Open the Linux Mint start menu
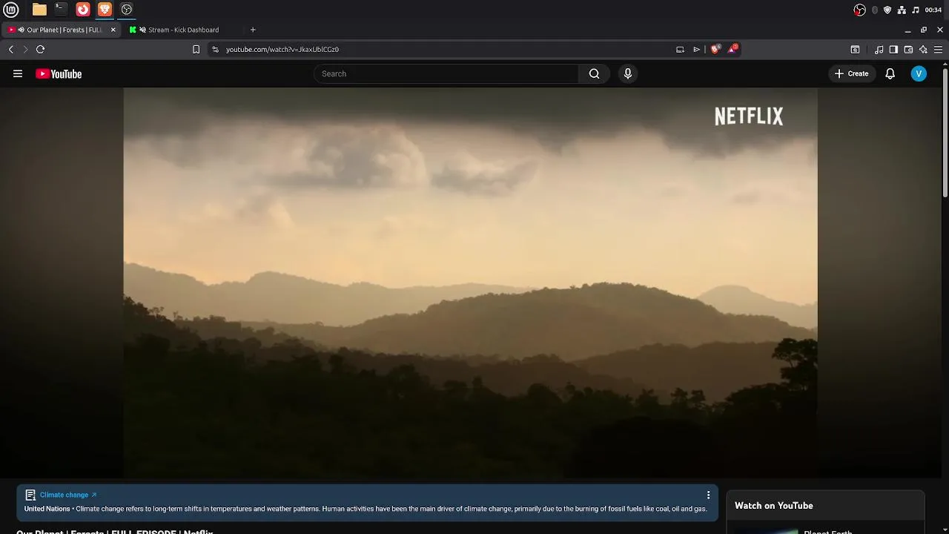949x534 pixels. point(11,10)
